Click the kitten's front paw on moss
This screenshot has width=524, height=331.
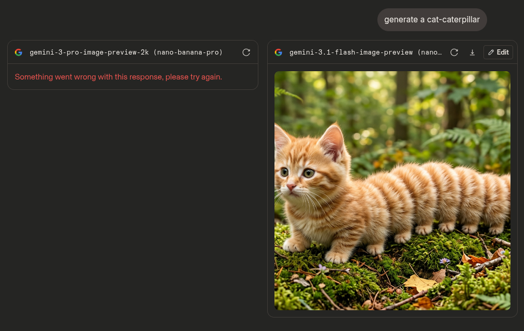[x=336, y=257]
